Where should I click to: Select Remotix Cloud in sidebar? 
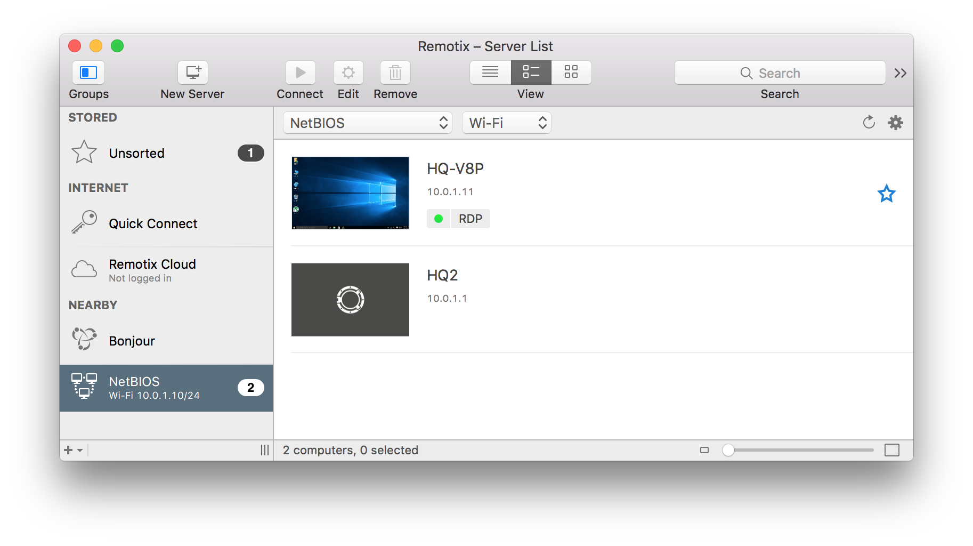tap(166, 270)
